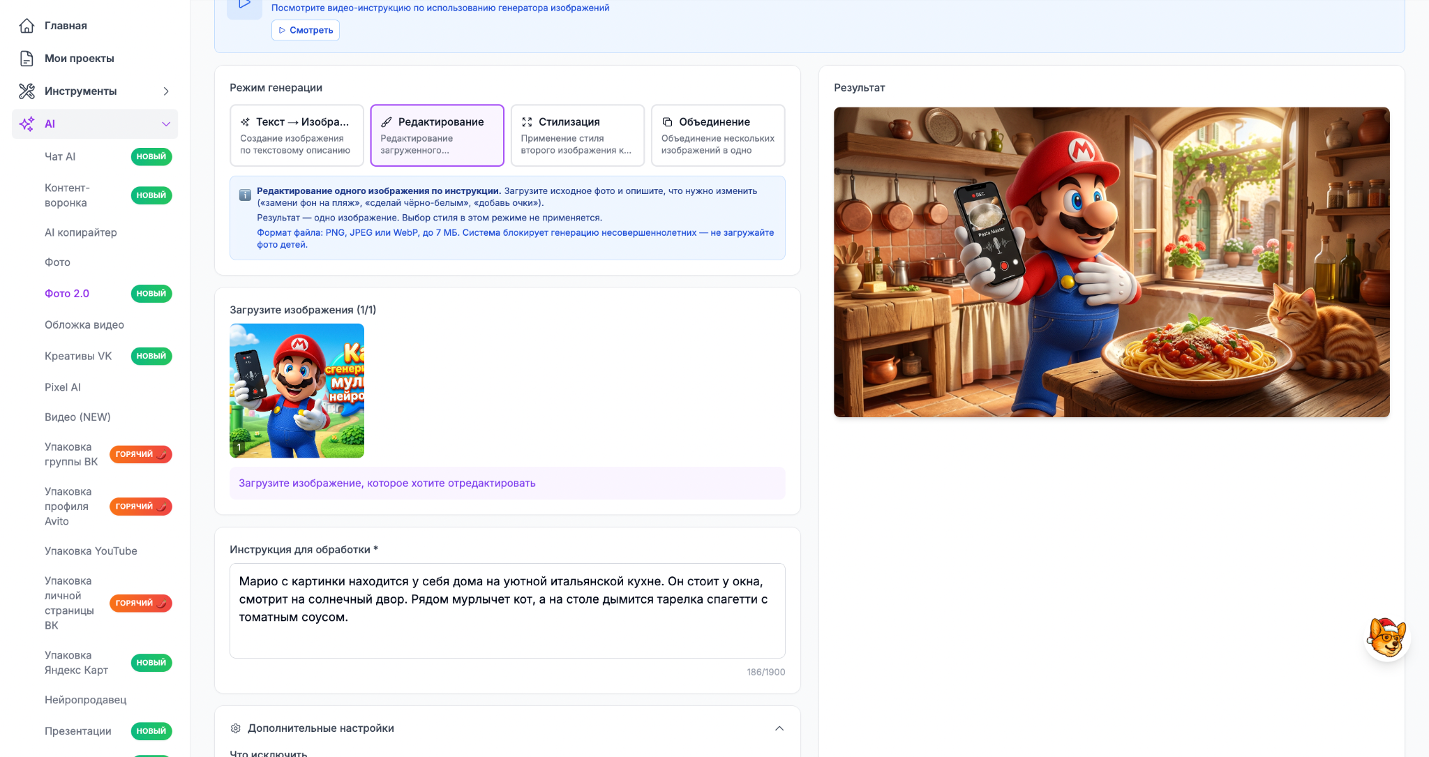This screenshot has height=757, width=1429.
Task: Click the brush icon on Редактирование card
Action: point(387,122)
